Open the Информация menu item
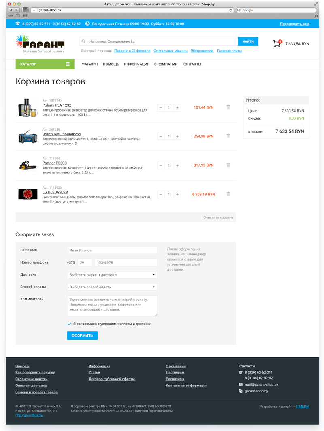The image size is (324, 431). point(136,64)
